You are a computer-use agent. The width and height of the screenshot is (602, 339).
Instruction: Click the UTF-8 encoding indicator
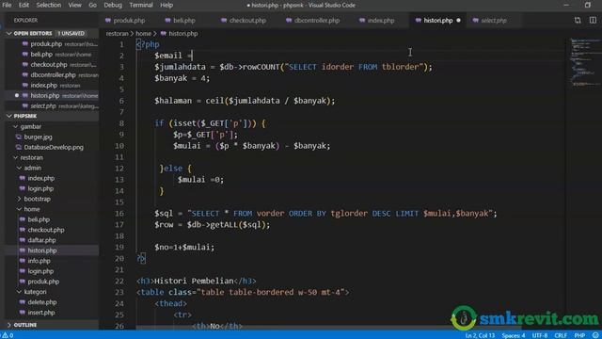click(x=540, y=335)
